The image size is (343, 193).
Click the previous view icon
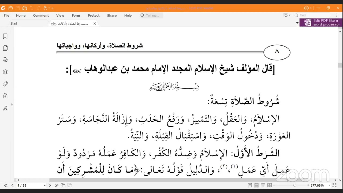(63, 185)
